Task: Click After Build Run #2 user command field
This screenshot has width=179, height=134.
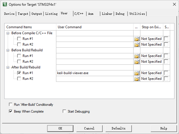Action: [x=95, y=79]
